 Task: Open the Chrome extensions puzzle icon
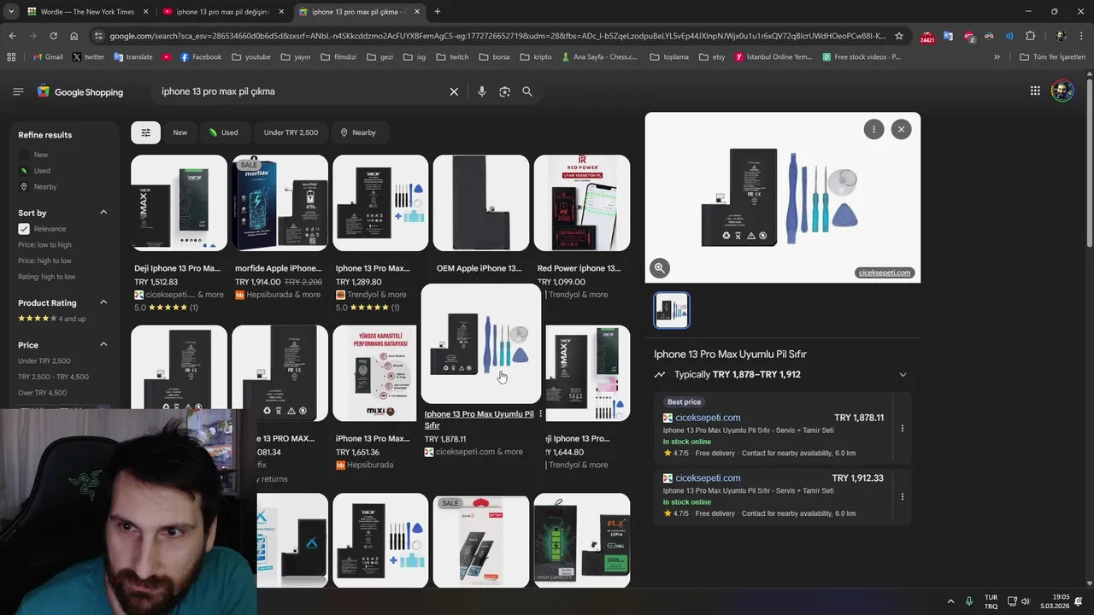pos(1030,36)
